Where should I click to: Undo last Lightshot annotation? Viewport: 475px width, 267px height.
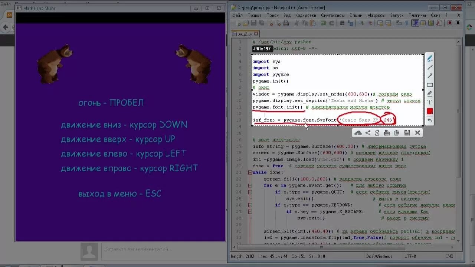(x=430, y=120)
